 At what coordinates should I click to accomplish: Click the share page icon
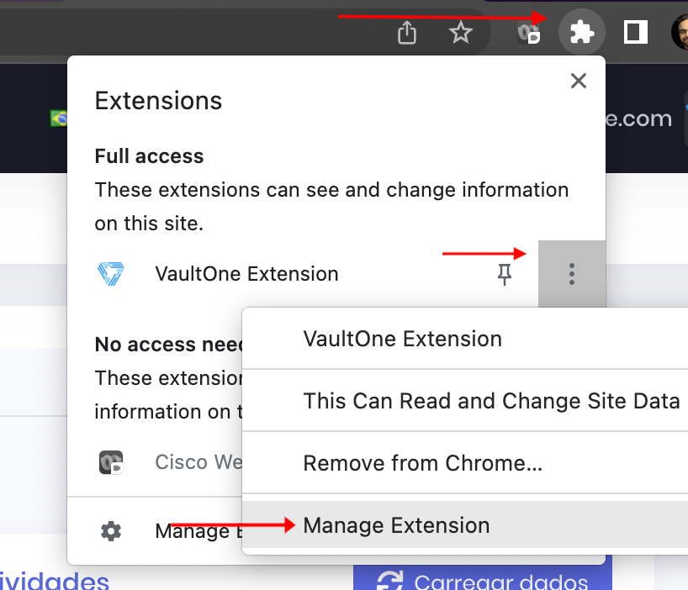[x=407, y=33]
